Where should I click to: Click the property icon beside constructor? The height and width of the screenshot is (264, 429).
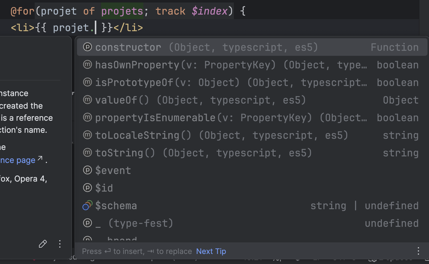click(x=87, y=47)
